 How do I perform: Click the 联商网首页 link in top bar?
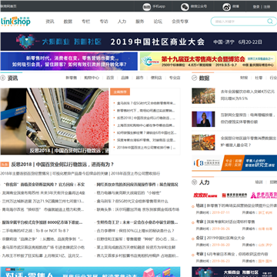click(x=8, y=6)
